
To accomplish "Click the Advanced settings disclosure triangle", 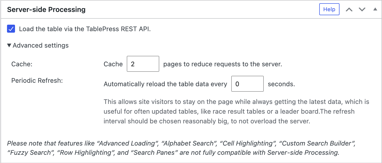I will click(x=9, y=45).
